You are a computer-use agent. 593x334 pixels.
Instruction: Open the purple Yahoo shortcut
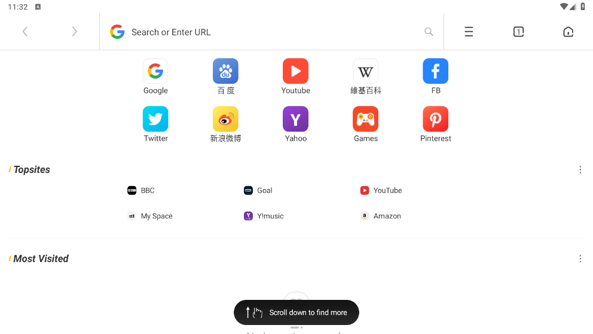tap(295, 119)
